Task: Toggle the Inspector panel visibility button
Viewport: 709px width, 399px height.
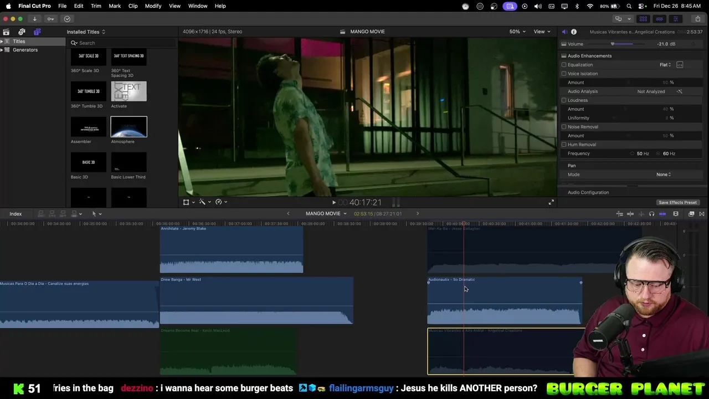Action: click(x=675, y=19)
